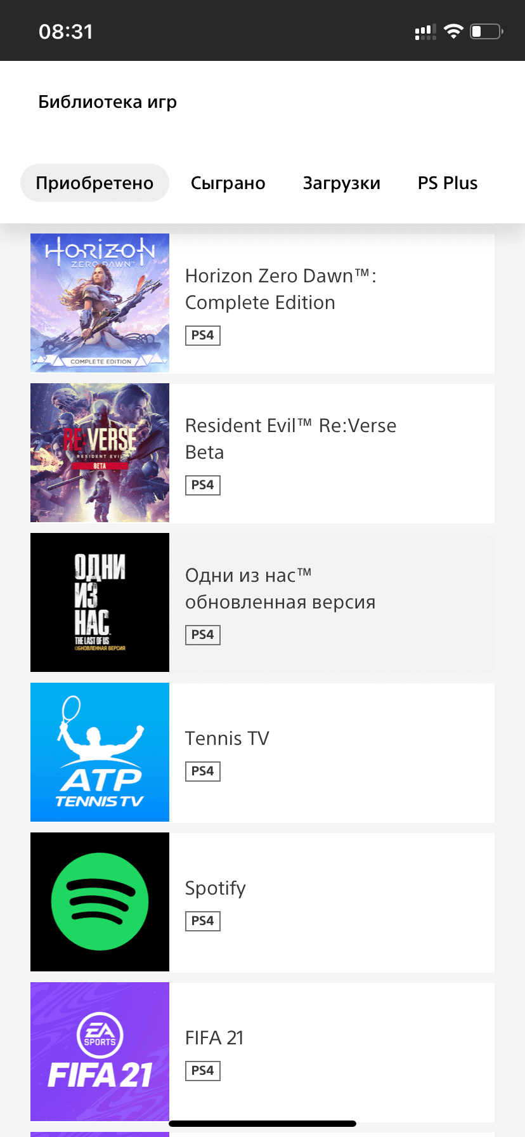Screen dimensions: 525x1137
Task: Select the Приобретено tab
Action: point(94,183)
